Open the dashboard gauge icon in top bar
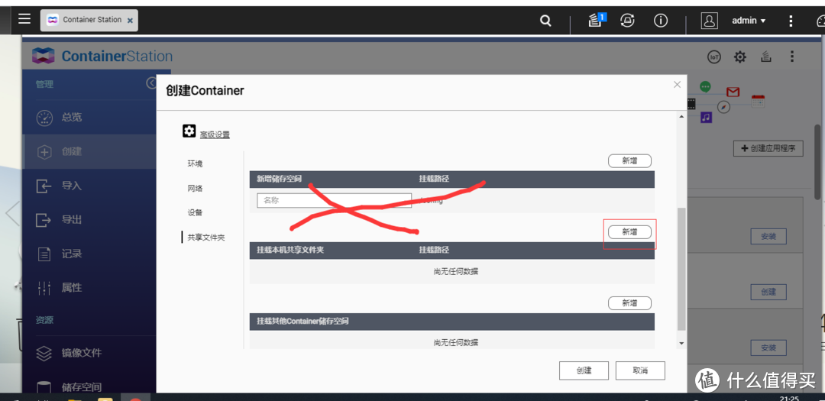 click(x=820, y=21)
